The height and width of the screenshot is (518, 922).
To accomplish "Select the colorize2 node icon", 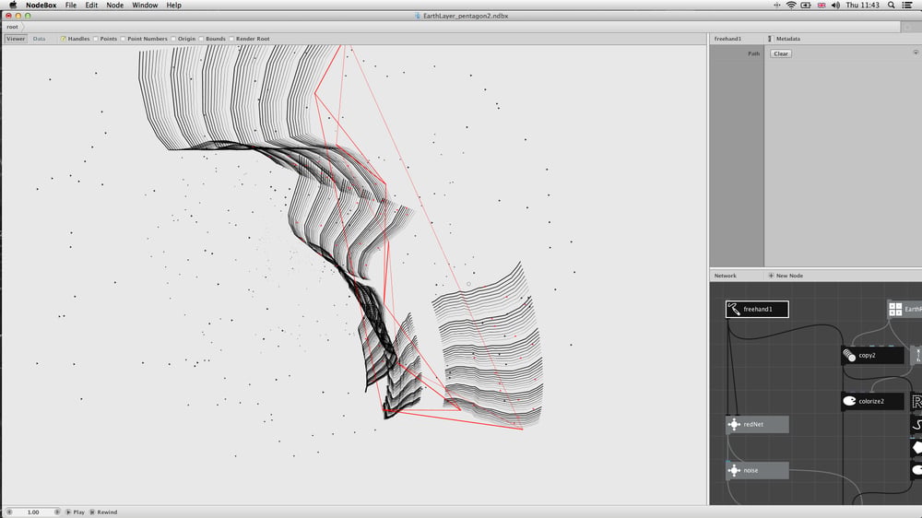I will [x=849, y=401].
